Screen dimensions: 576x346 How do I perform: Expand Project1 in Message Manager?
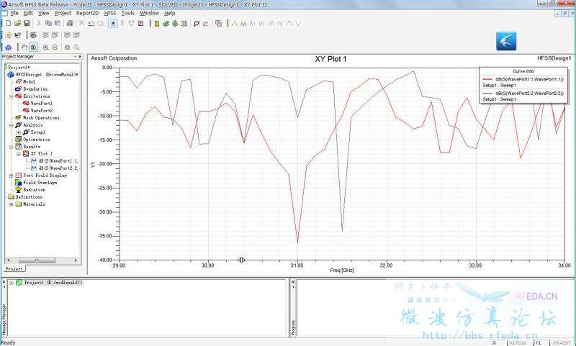(x=12, y=283)
